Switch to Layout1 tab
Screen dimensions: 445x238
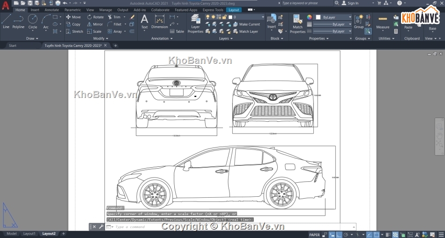(29, 234)
